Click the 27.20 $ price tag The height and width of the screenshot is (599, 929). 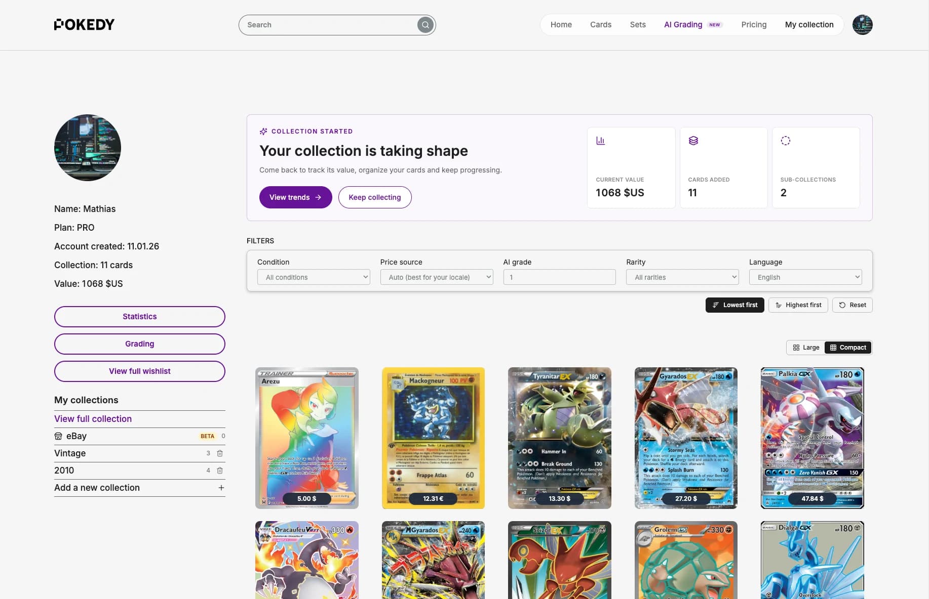[686, 499]
